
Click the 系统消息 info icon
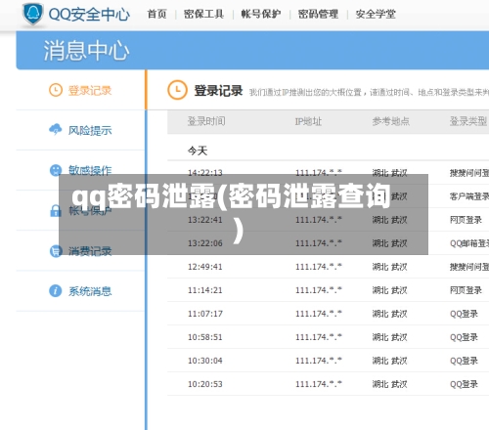pos(56,290)
